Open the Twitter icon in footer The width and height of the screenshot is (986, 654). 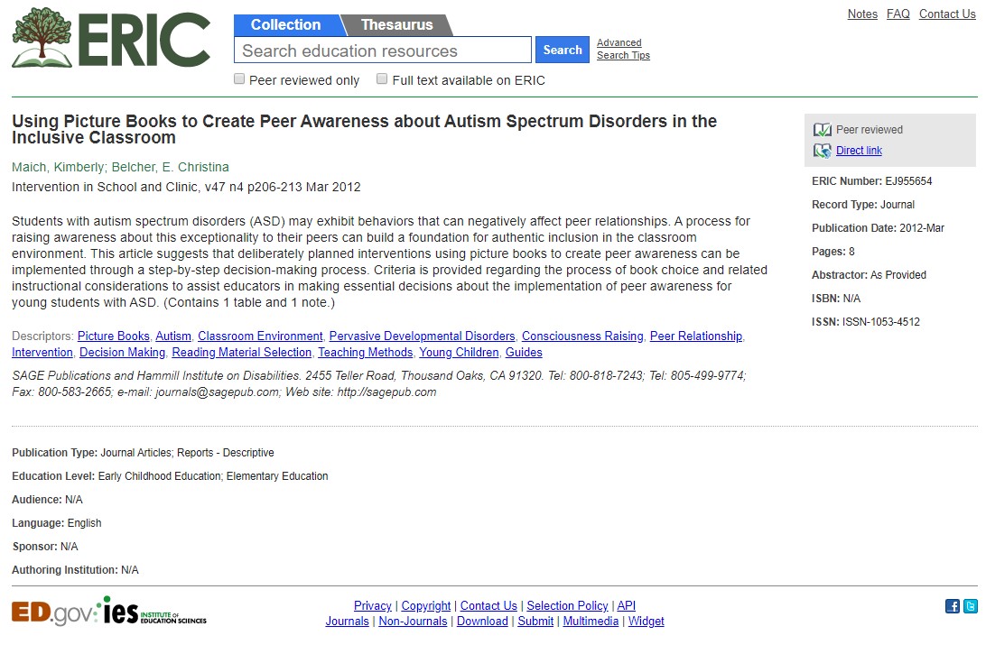coord(971,605)
